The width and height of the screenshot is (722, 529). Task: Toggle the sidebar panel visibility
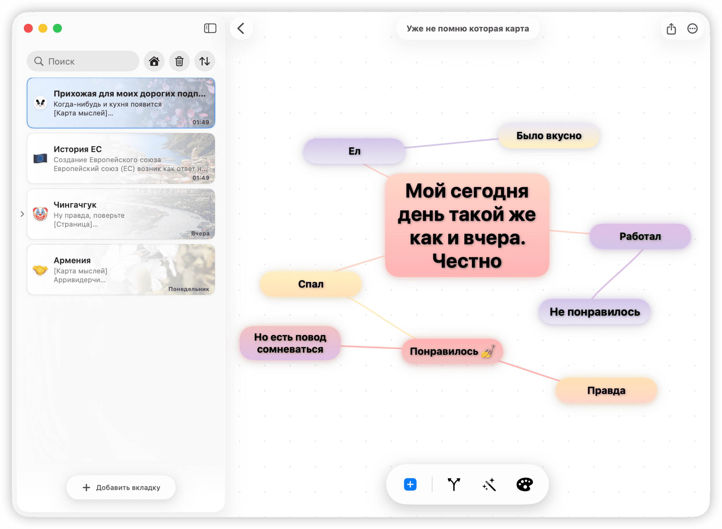pyautogui.click(x=210, y=29)
